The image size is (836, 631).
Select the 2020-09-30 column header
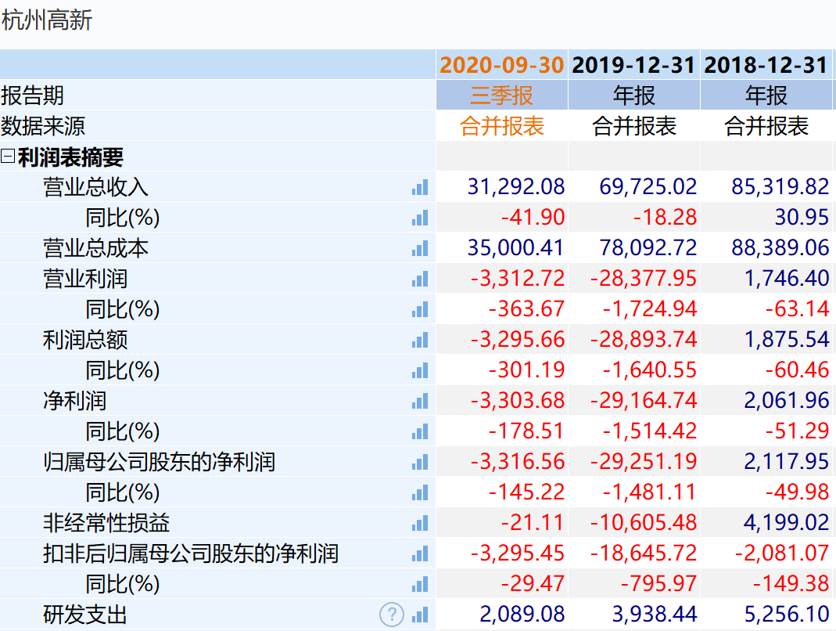501,65
